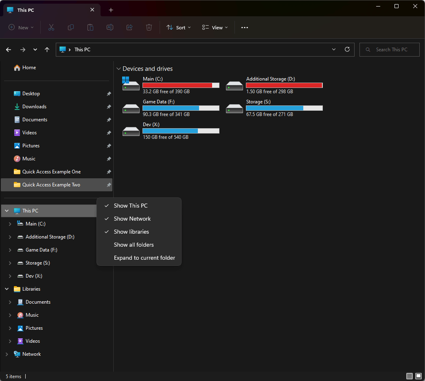
Task: Refresh the This PC view
Action: tap(347, 49)
